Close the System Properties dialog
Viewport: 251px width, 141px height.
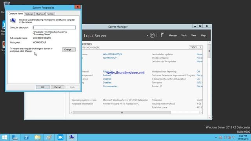click(78, 7)
